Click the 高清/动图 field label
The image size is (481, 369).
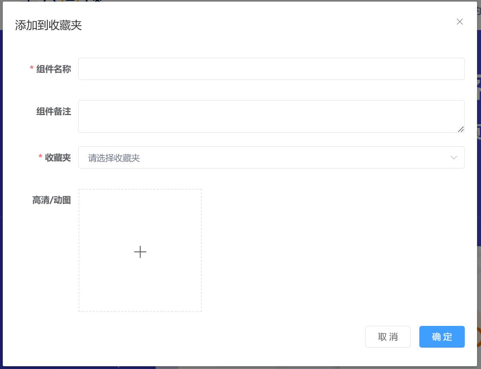(x=51, y=200)
